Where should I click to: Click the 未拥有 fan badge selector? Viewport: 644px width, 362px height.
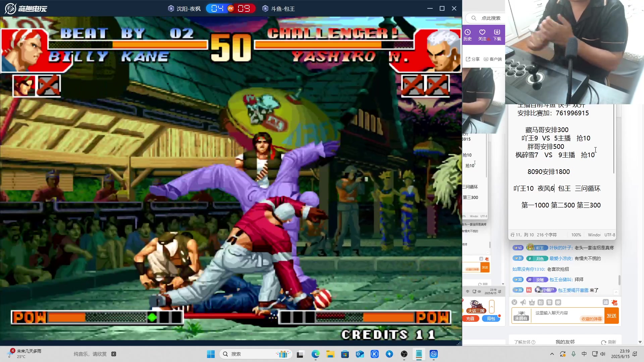[x=521, y=316]
